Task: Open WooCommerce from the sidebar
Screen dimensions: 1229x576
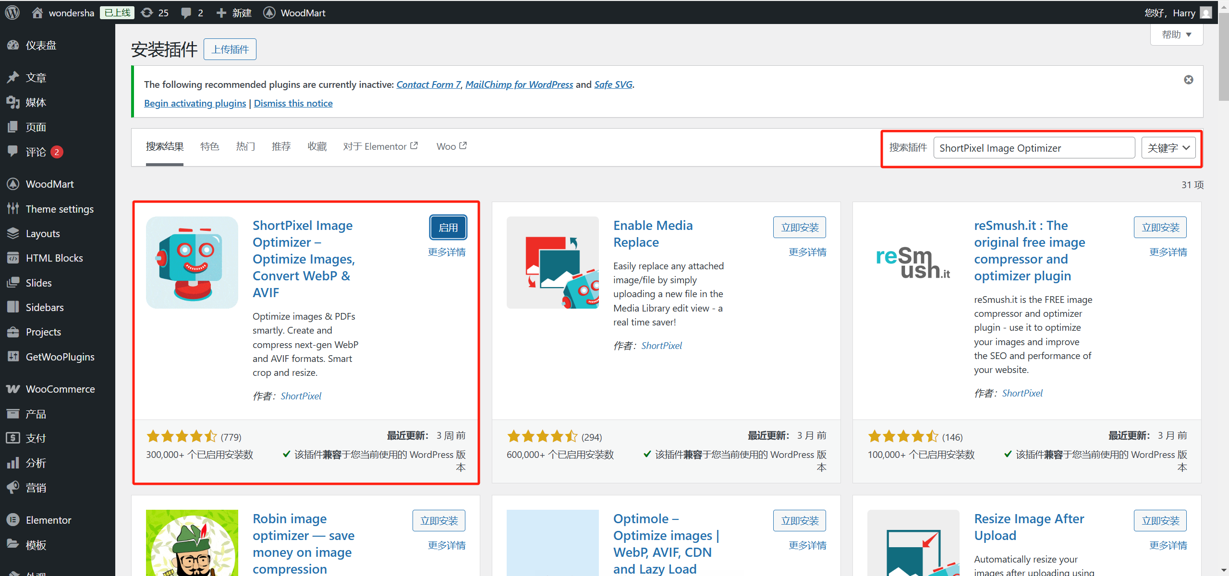Action: 60,389
